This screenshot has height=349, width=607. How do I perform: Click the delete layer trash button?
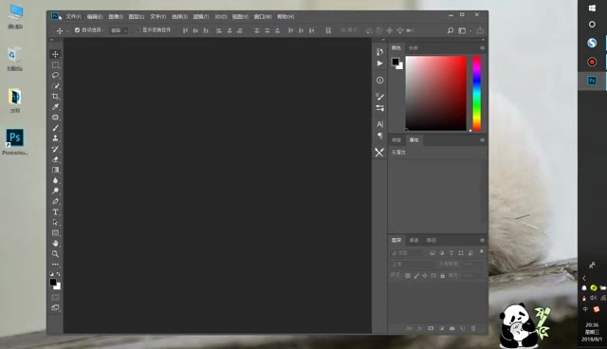tap(473, 328)
